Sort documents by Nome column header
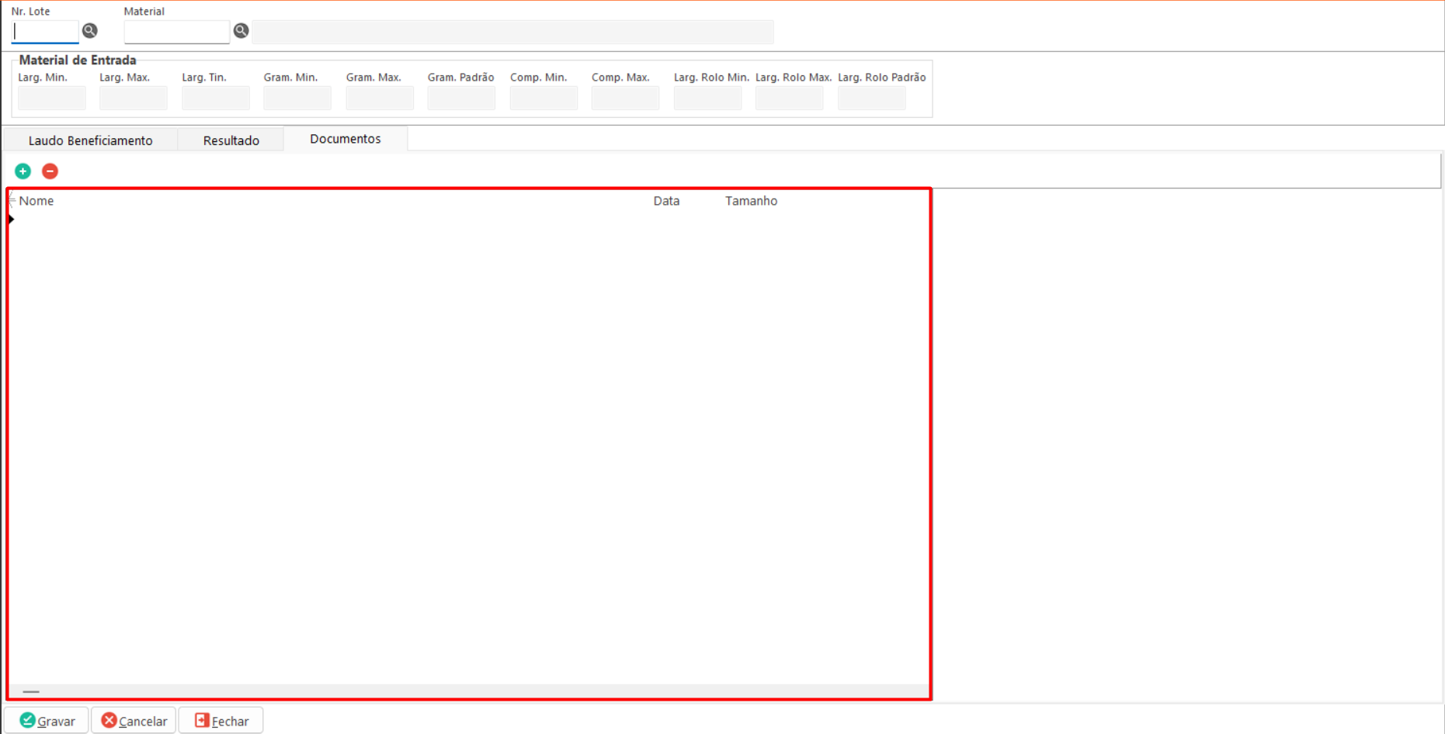This screenshot has width=1445, height=734. tap(36, 201)
